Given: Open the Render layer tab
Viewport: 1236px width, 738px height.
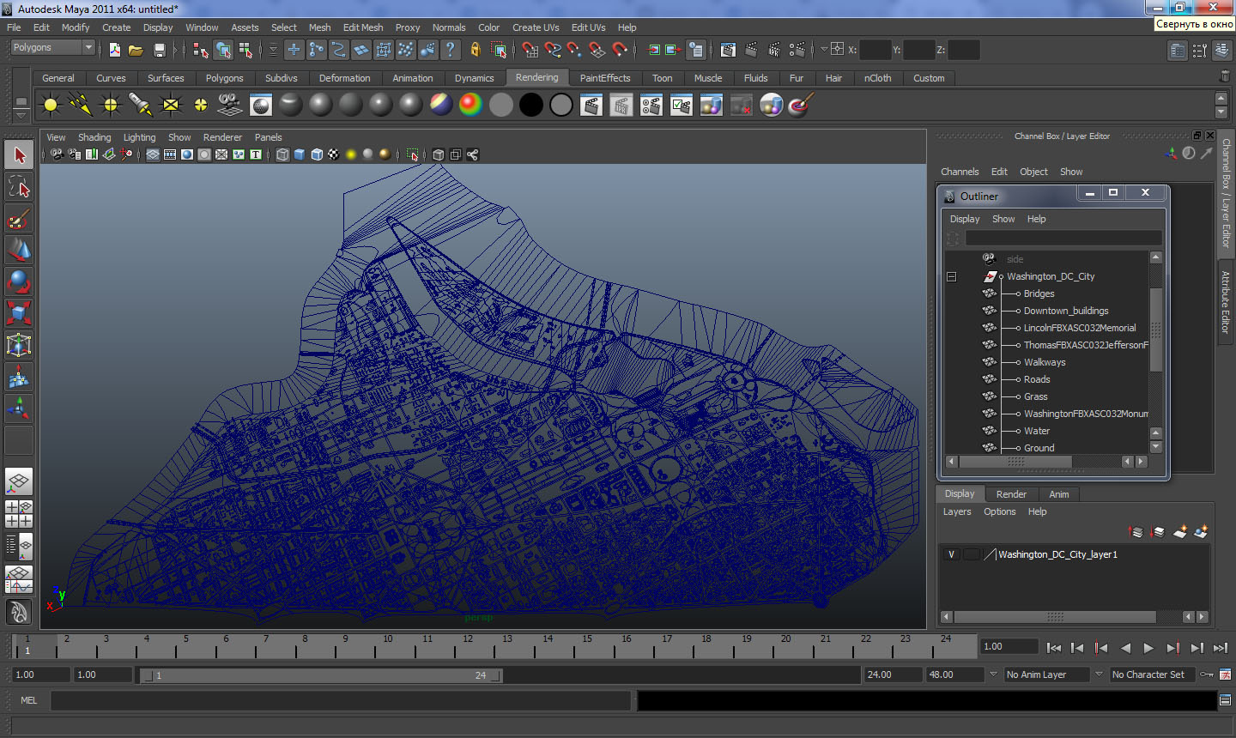Looking at the screenshot, I should (x=1011, y=494).
